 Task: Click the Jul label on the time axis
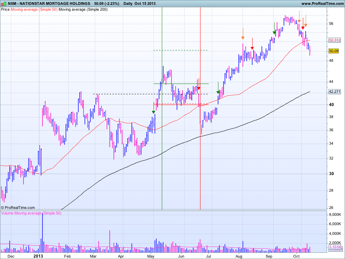(208, 256)
